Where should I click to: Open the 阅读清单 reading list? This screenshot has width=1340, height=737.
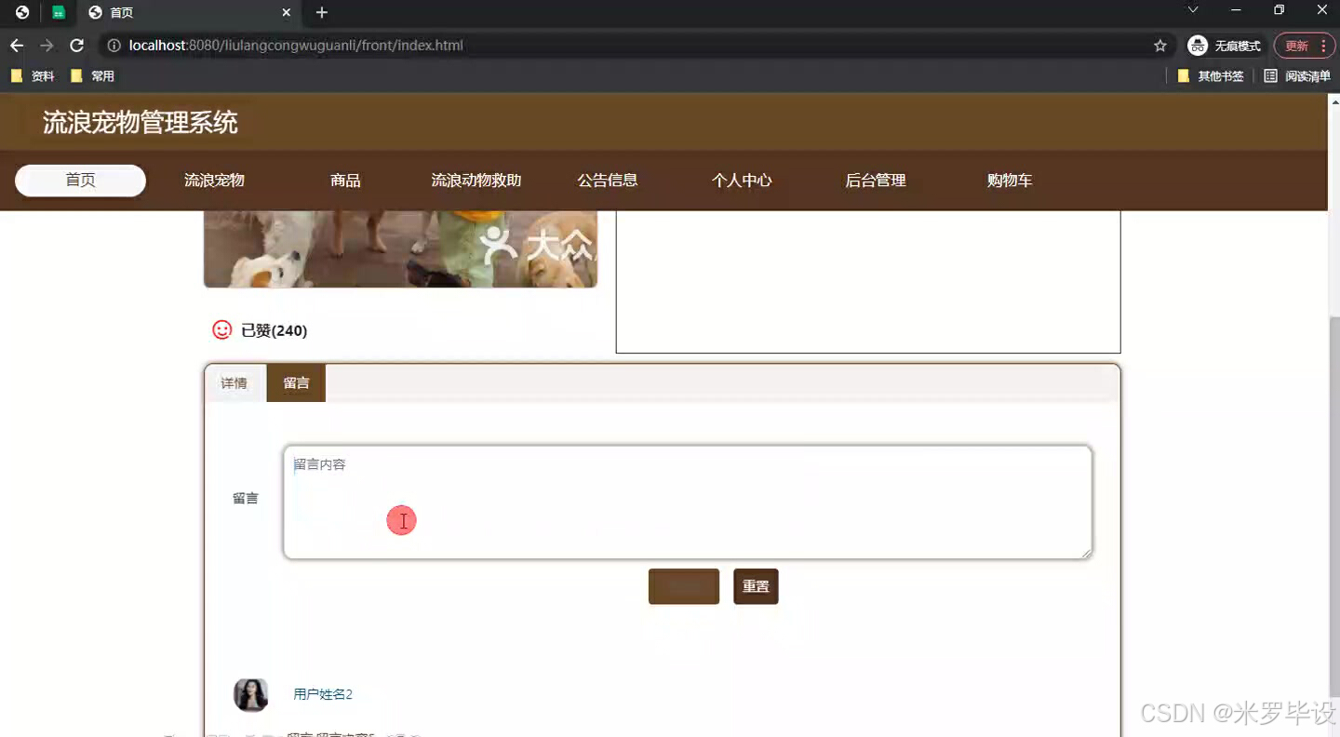pyautogui.click(x=1297, y=76)
